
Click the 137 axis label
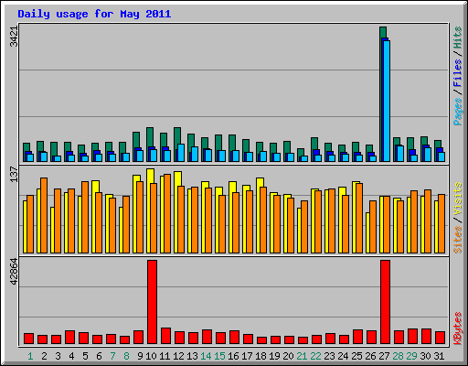[14, 175]
